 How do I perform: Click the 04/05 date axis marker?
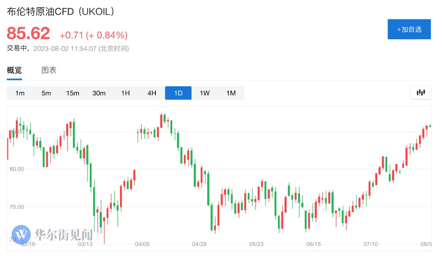click(142, 244)
